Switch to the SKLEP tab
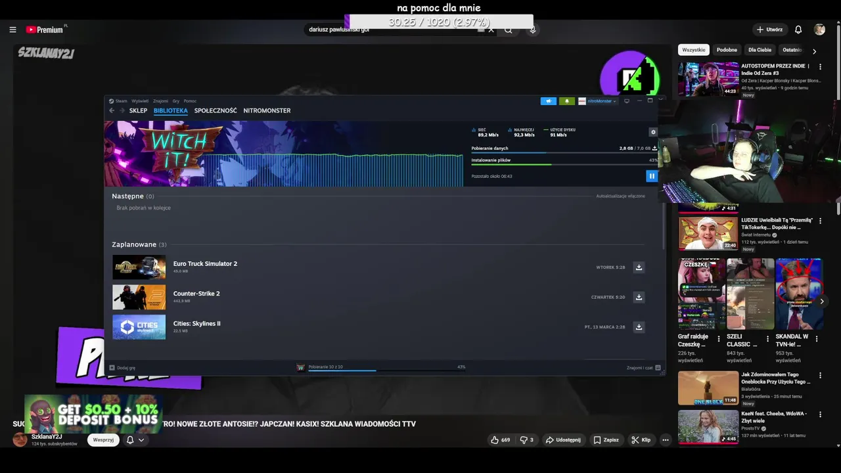 click(x=138, y=110)
